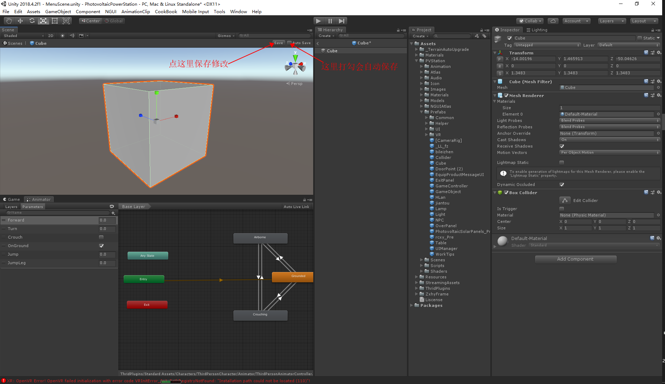Screen dimensions: 665x384
Task: Click the Save button in Scene view
Action: click(x=278, y=43)
